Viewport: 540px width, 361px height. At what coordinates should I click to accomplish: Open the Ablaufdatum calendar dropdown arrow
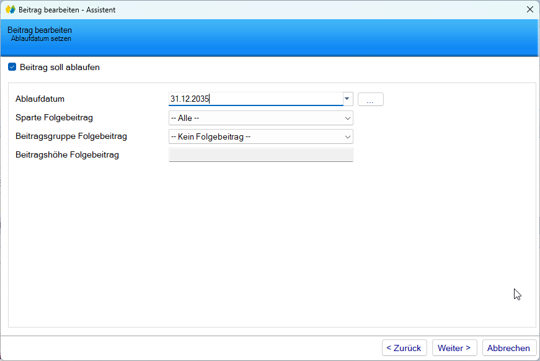tap(347, 99)
